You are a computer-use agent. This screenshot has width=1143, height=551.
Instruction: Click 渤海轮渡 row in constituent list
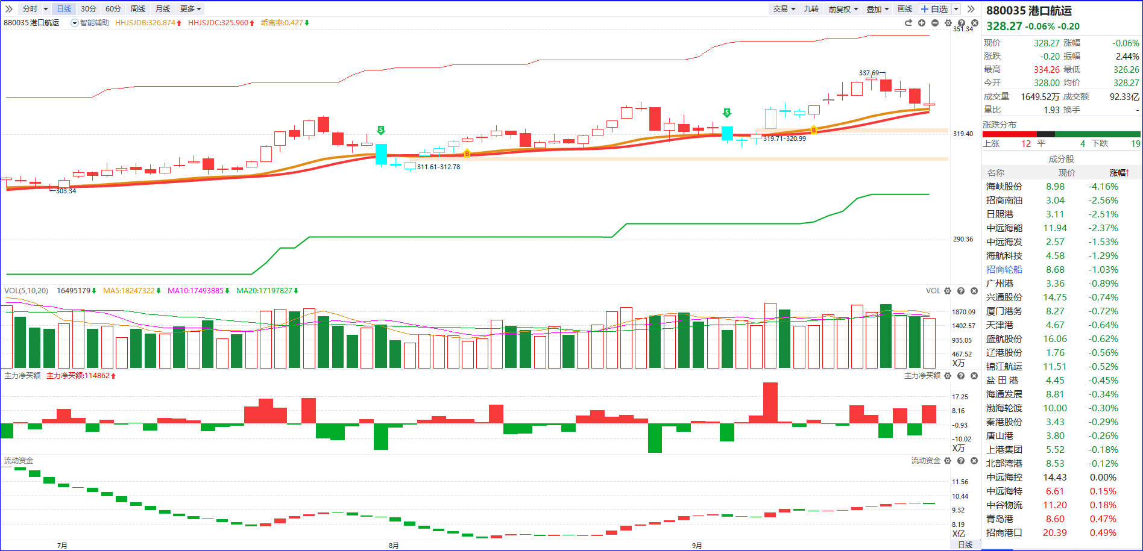tap(1062, 408)
